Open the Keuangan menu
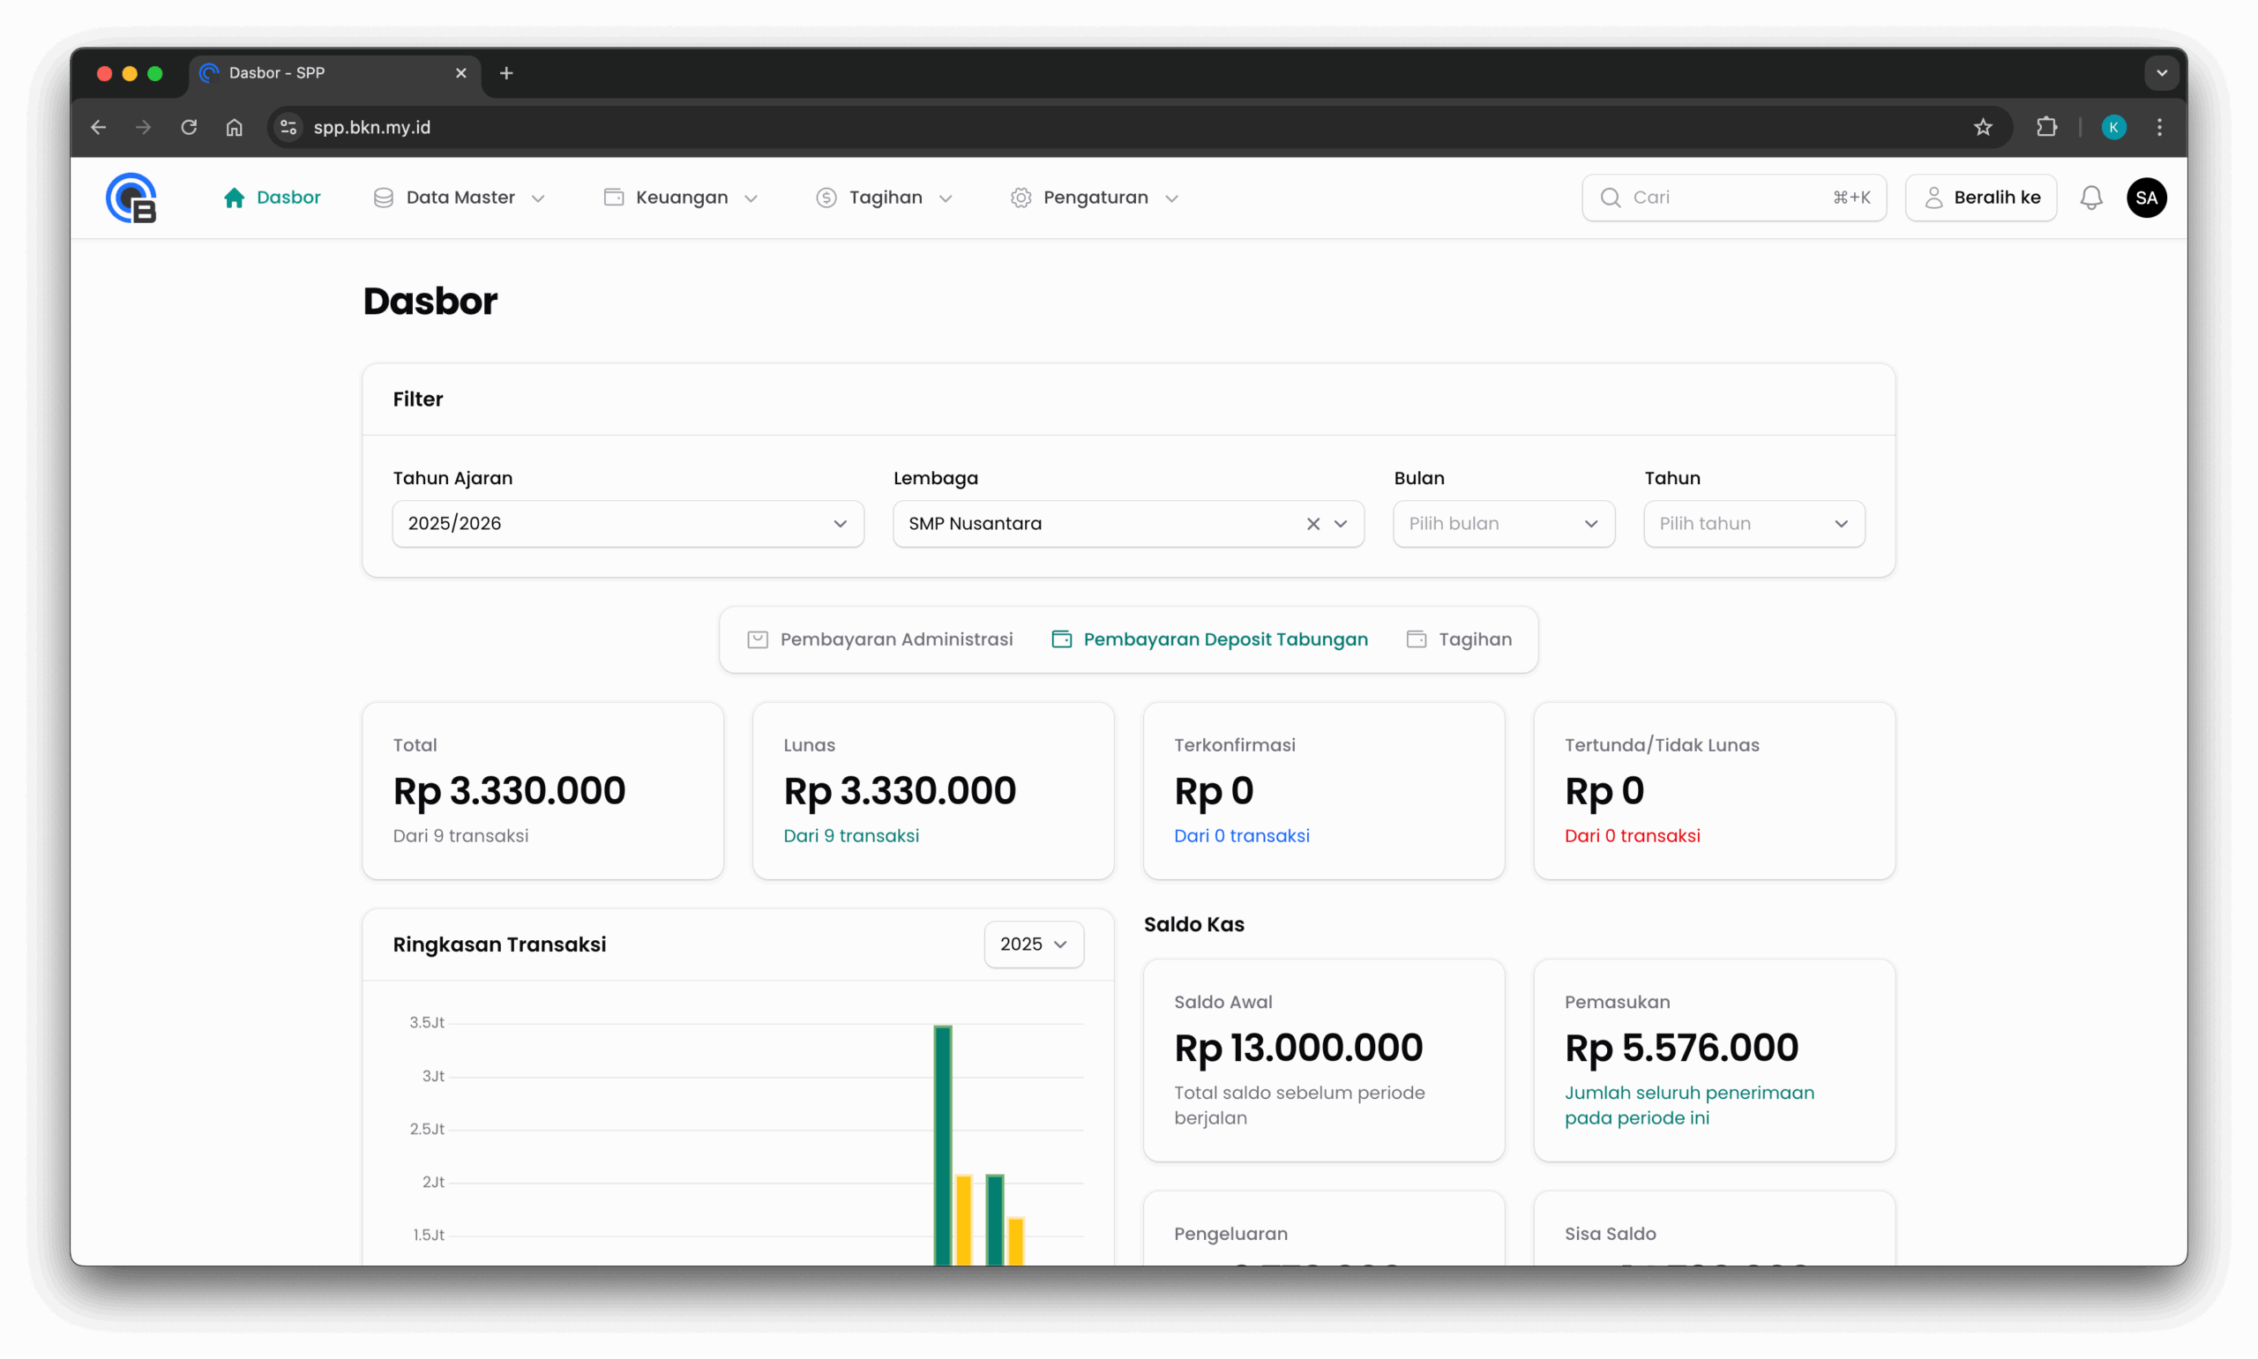This screenshot has height=1359, width=2258. (x=680, y=198)
